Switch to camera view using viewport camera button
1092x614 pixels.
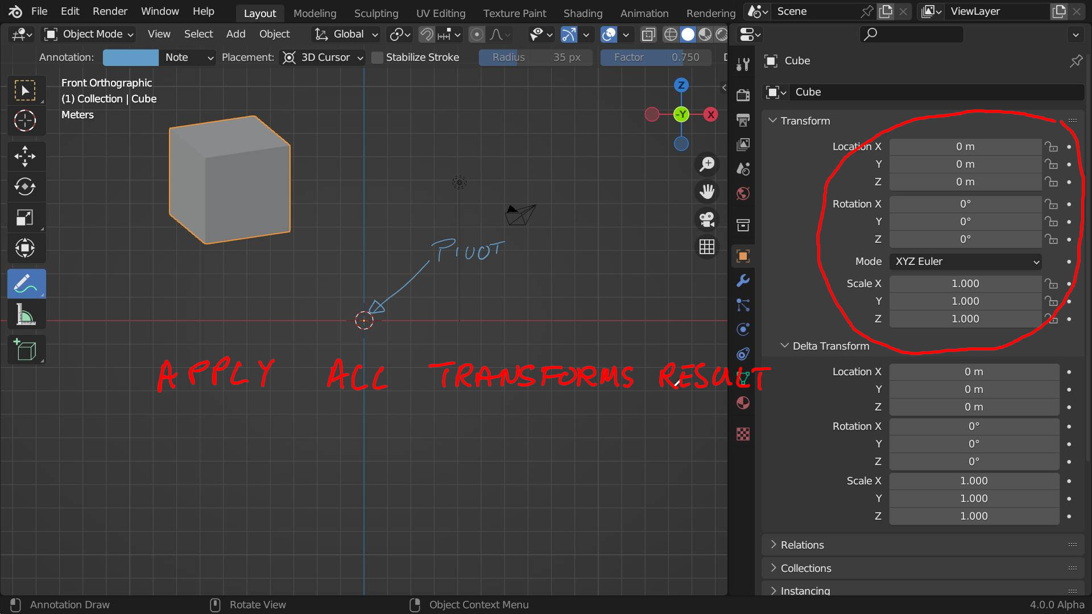[706, 219]
